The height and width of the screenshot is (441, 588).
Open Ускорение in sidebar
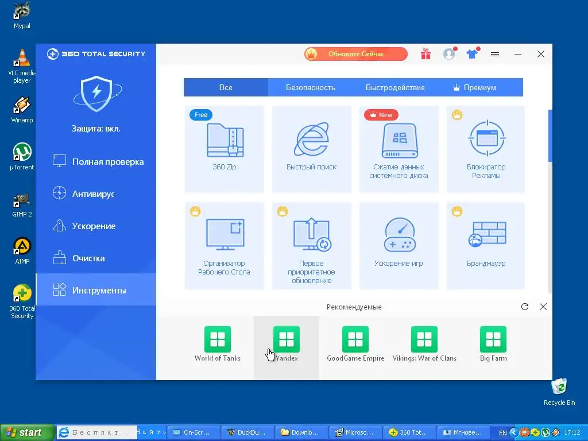click(x=96, y=226)
